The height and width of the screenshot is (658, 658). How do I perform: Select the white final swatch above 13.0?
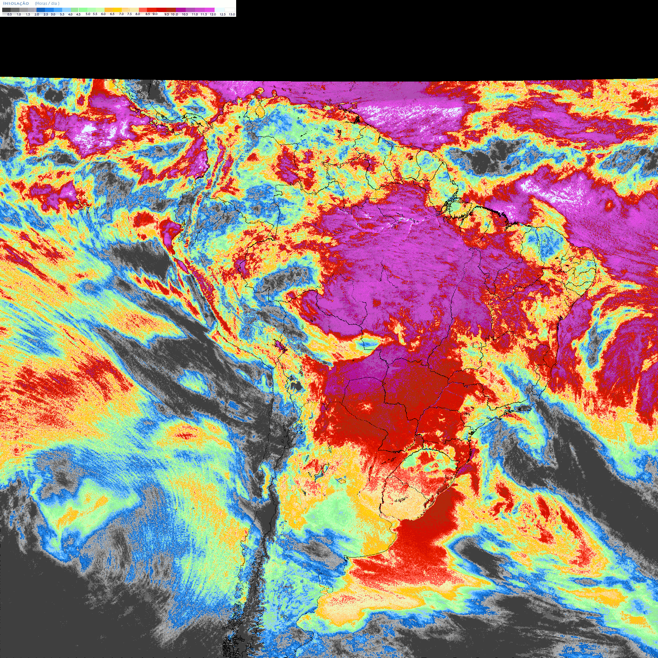pos(230,10)
